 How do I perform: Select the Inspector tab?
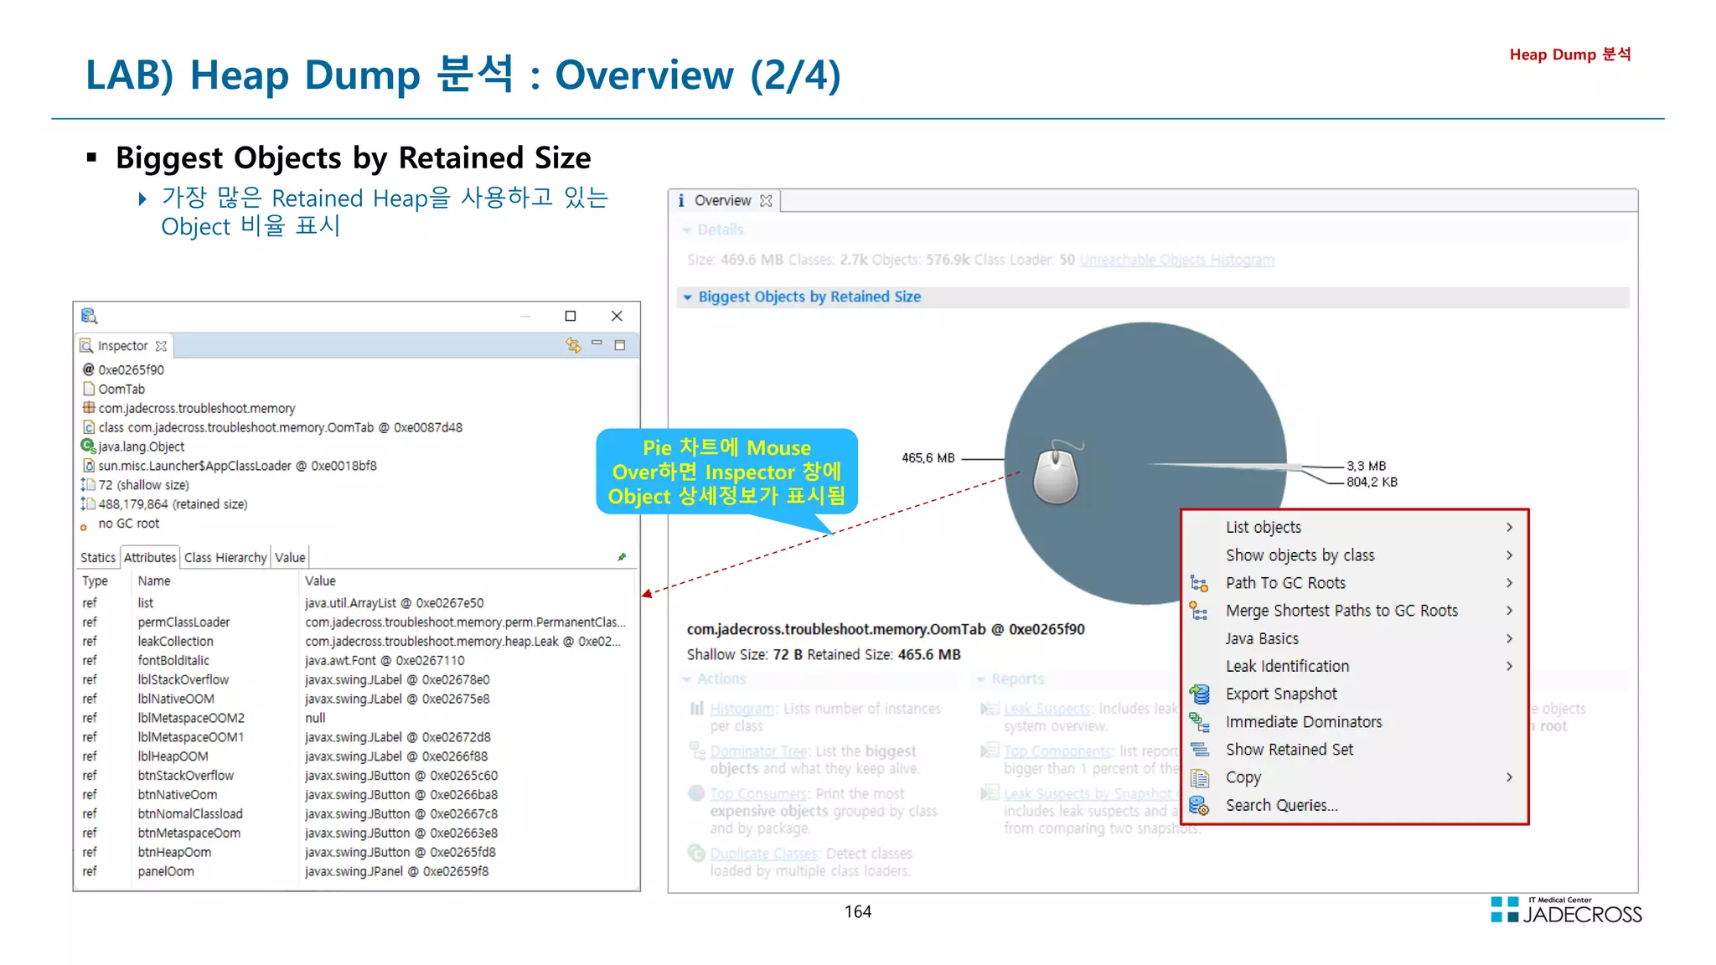click(123, 346)
